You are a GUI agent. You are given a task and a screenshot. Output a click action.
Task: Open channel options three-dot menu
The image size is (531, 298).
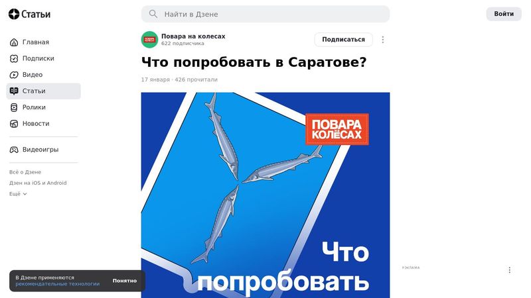pyautogui.click(x=383, y=40)
